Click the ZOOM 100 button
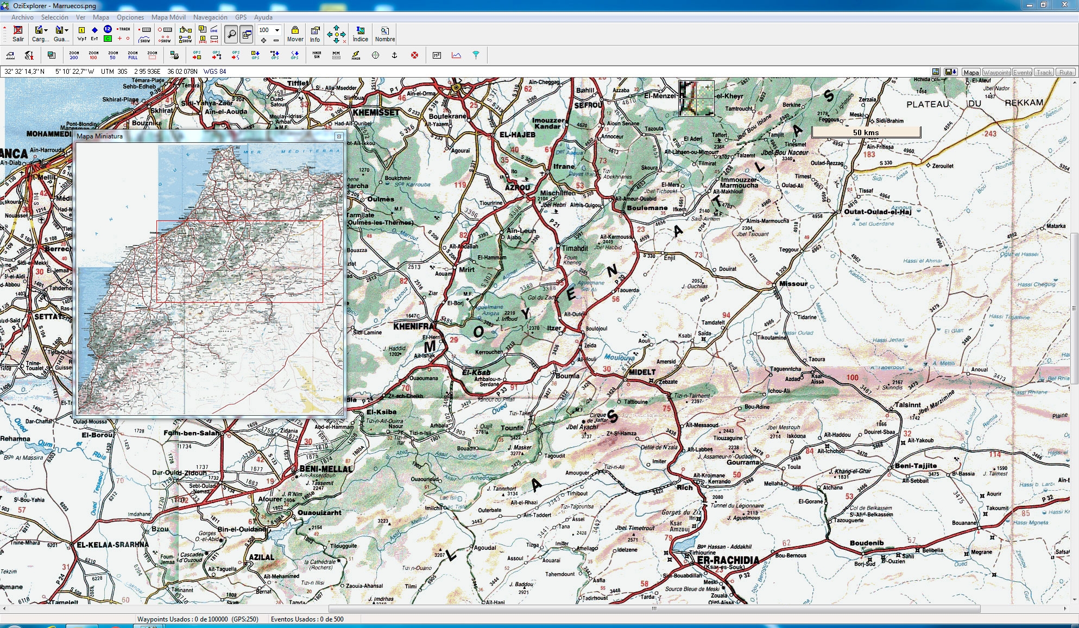Viewport: 1079px width, 628px height. coord(93,55)
